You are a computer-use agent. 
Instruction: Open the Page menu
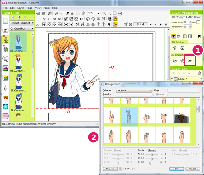pos(29,8)
